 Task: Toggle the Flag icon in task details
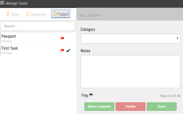pyautogui.click(x=91, y=95)
